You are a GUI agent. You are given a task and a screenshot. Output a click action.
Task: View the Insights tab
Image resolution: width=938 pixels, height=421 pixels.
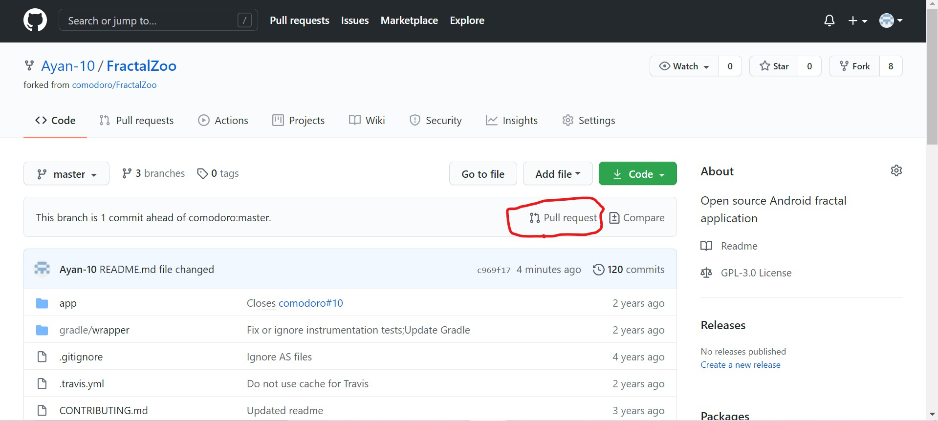coord(512,121)
